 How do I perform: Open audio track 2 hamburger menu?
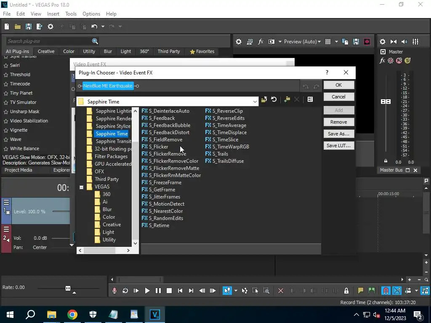6,230
